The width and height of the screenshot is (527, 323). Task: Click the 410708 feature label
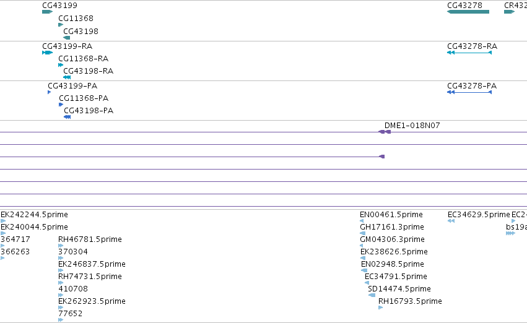[x=73, y=289]
